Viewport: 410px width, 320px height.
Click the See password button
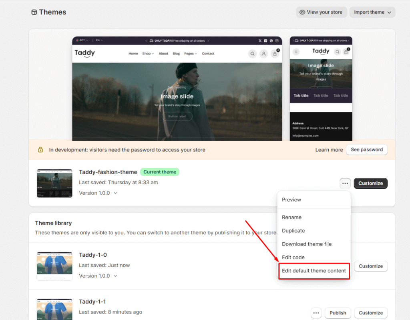coord(366,150)
